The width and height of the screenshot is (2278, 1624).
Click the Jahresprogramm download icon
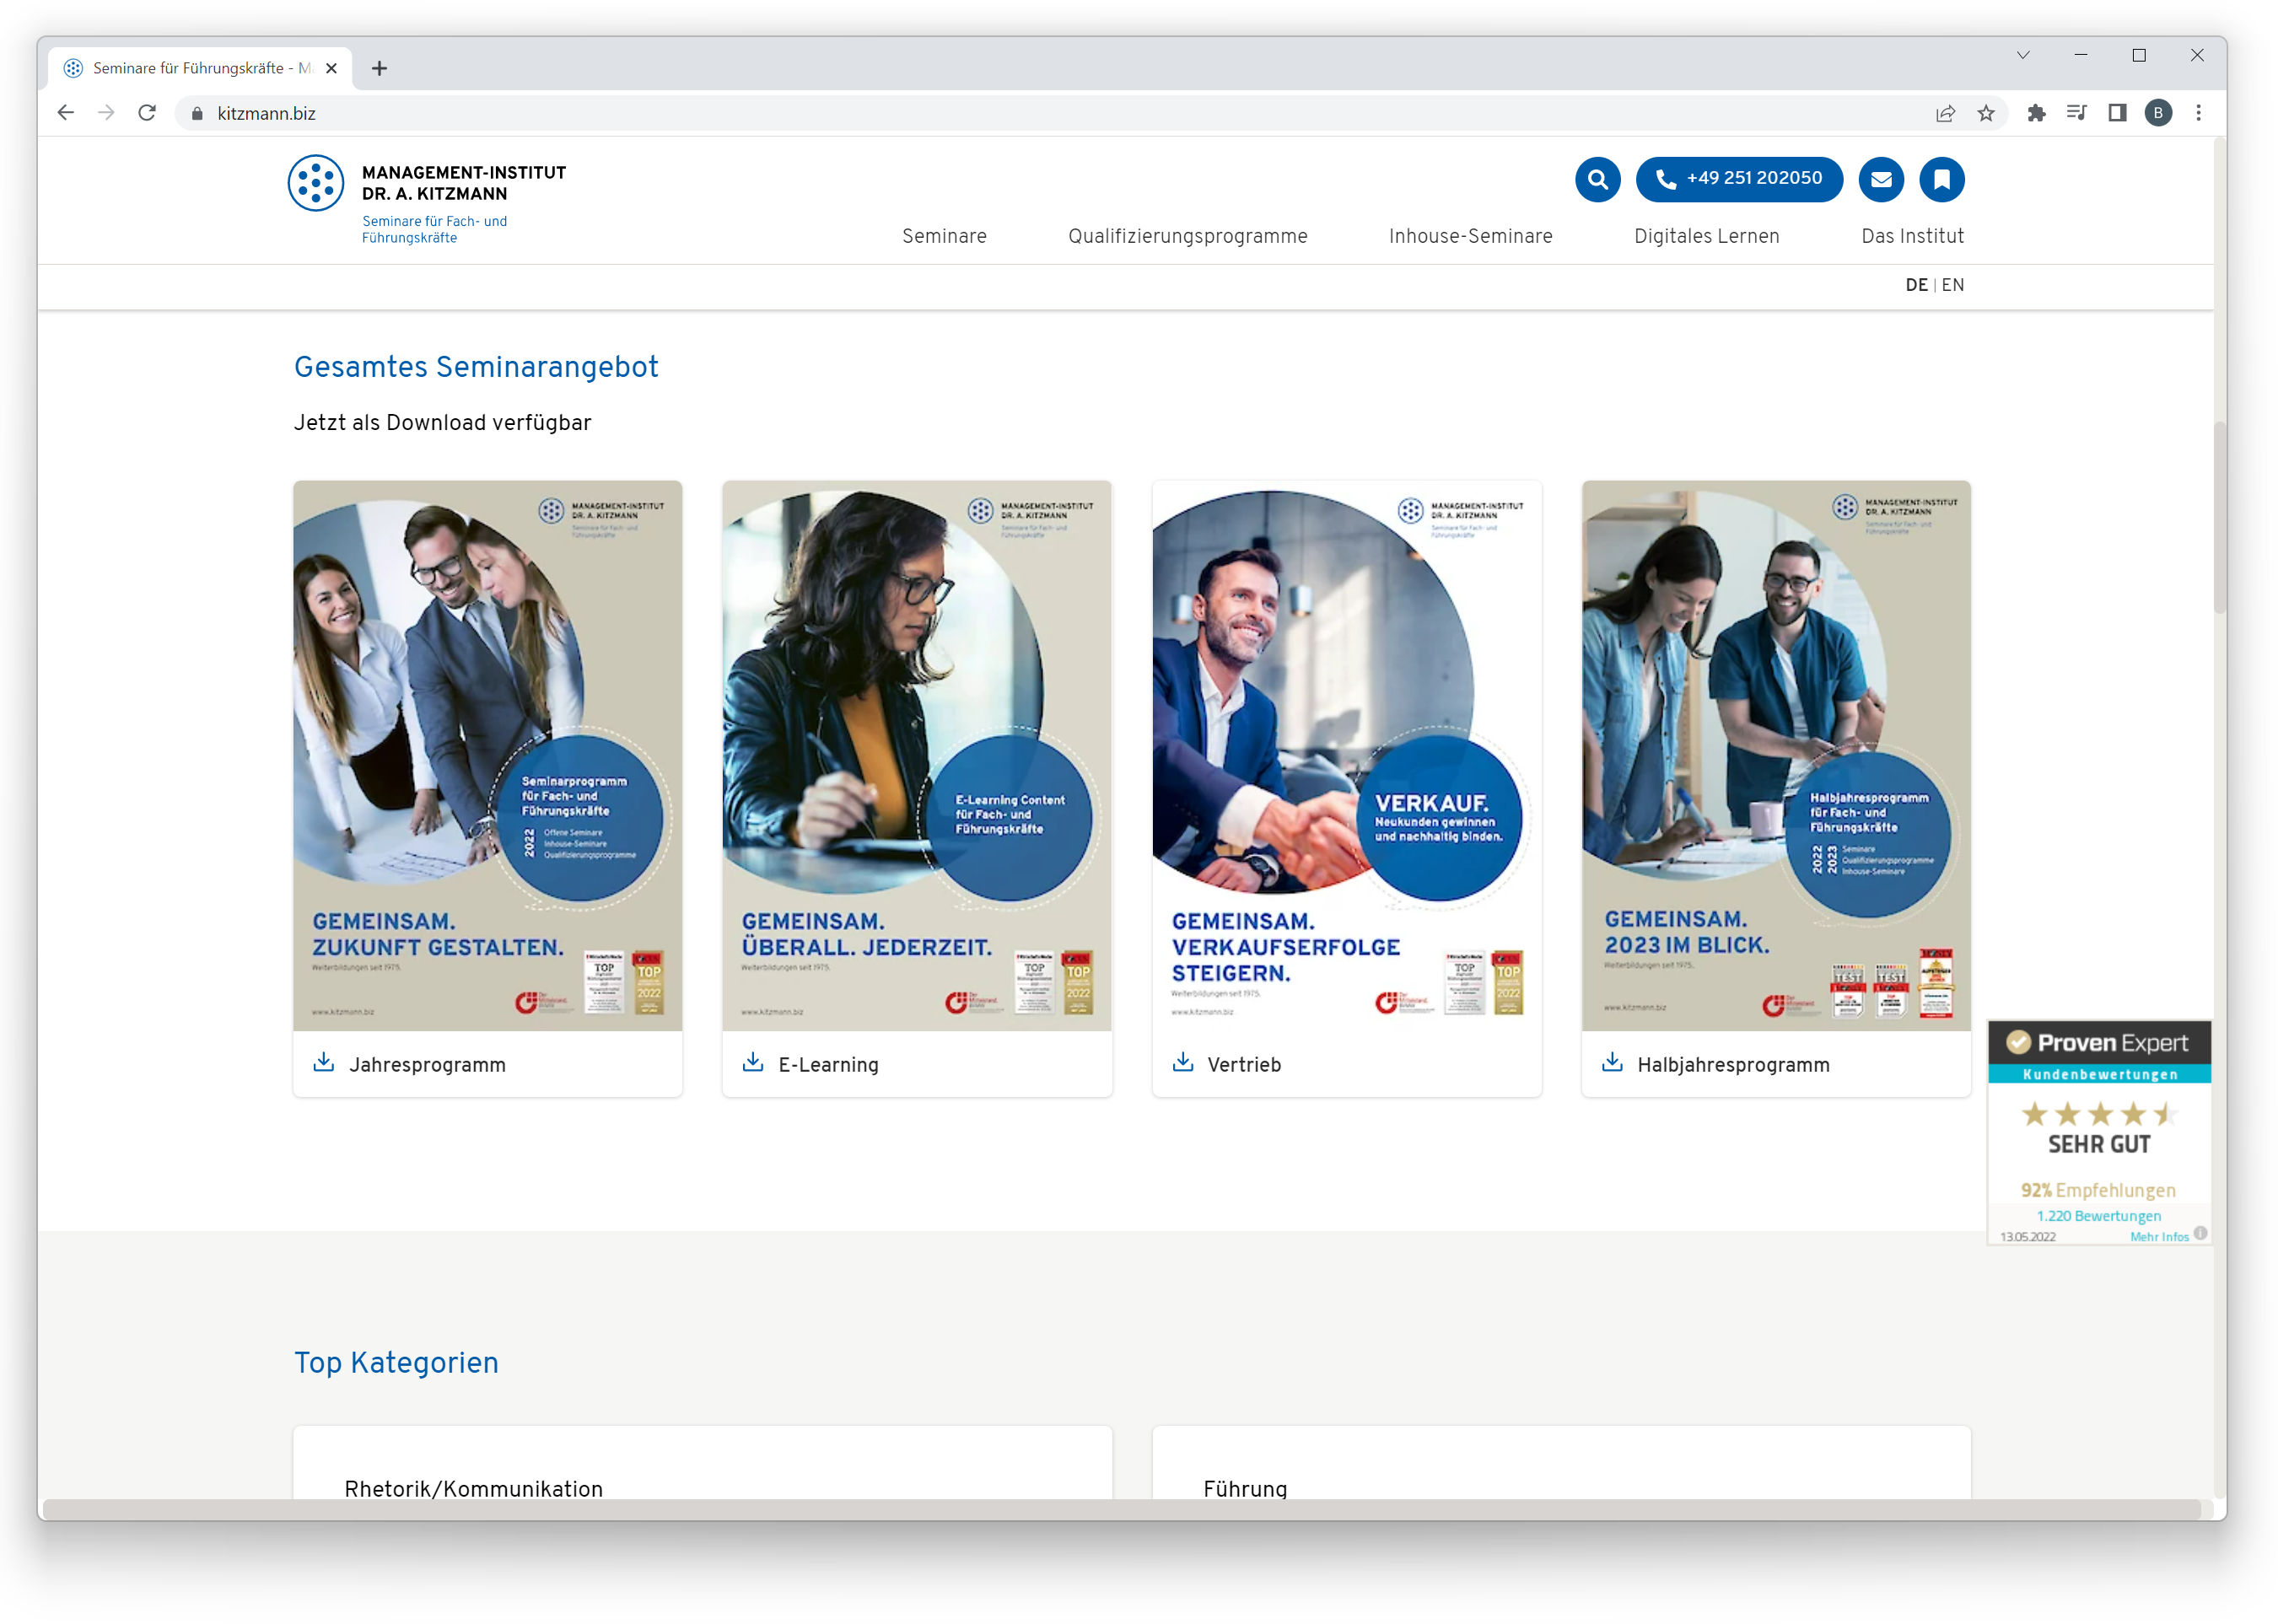pos(323,1062)
